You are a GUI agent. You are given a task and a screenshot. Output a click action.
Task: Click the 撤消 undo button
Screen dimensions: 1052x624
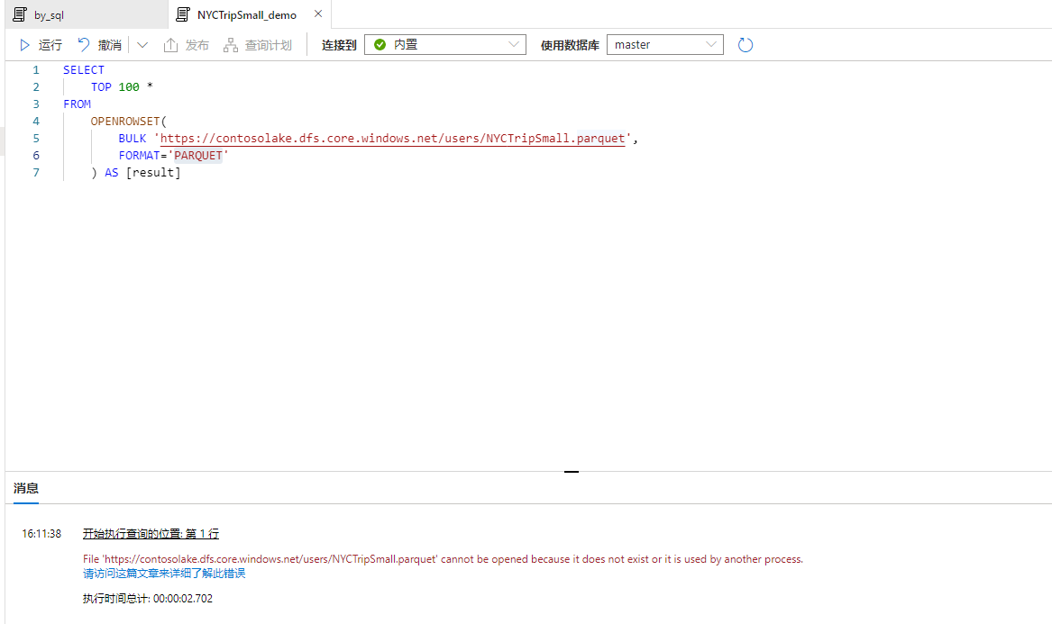point(99,45)
